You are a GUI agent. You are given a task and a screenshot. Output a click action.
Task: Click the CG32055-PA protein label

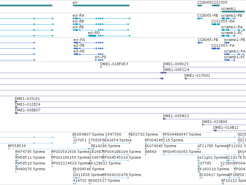point(223,46)
